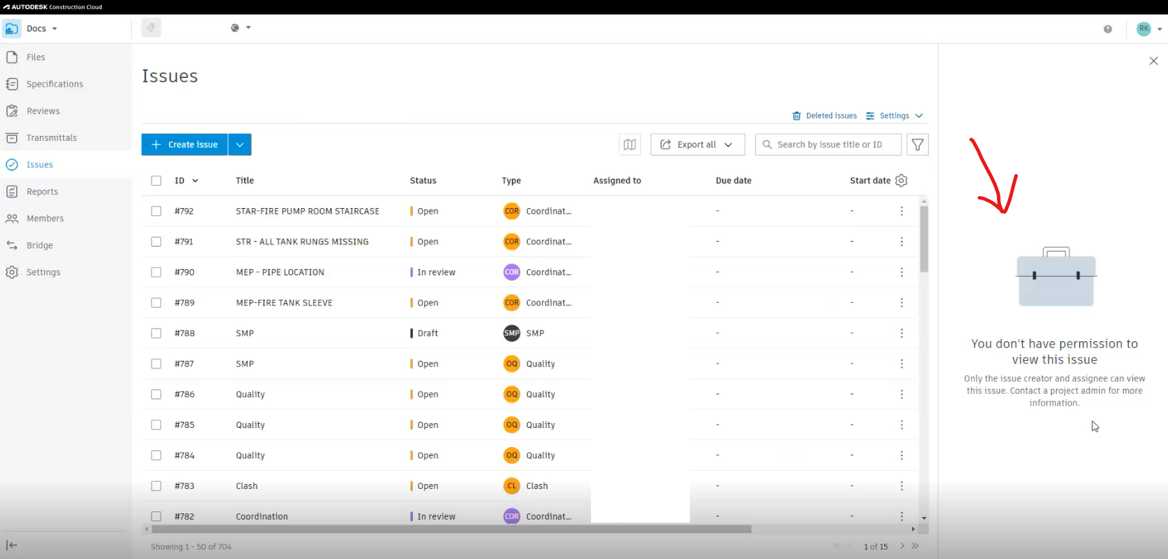Open the issues filter funnel icon

point(917,144)
